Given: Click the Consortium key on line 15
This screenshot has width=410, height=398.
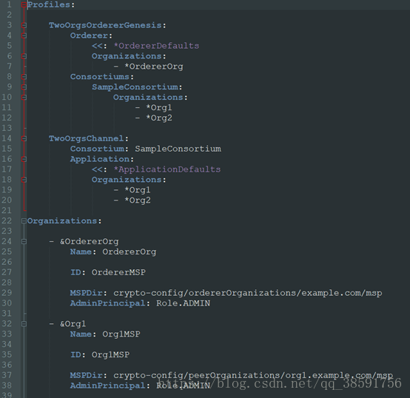Looking at the screenshot, I should [x=97, y=149].
